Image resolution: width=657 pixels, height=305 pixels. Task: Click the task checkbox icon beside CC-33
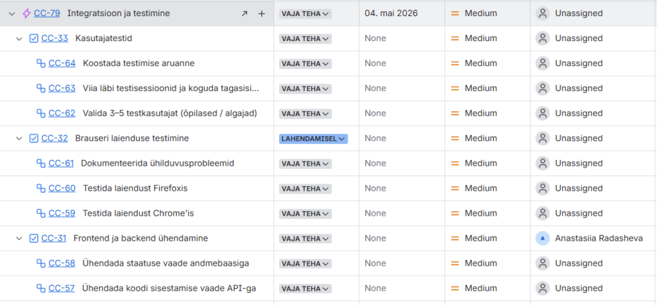(34, 39)
